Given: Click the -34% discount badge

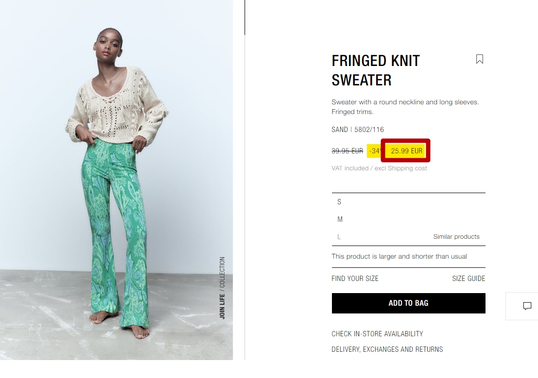Looking at the screenshot, I should 374,151.
